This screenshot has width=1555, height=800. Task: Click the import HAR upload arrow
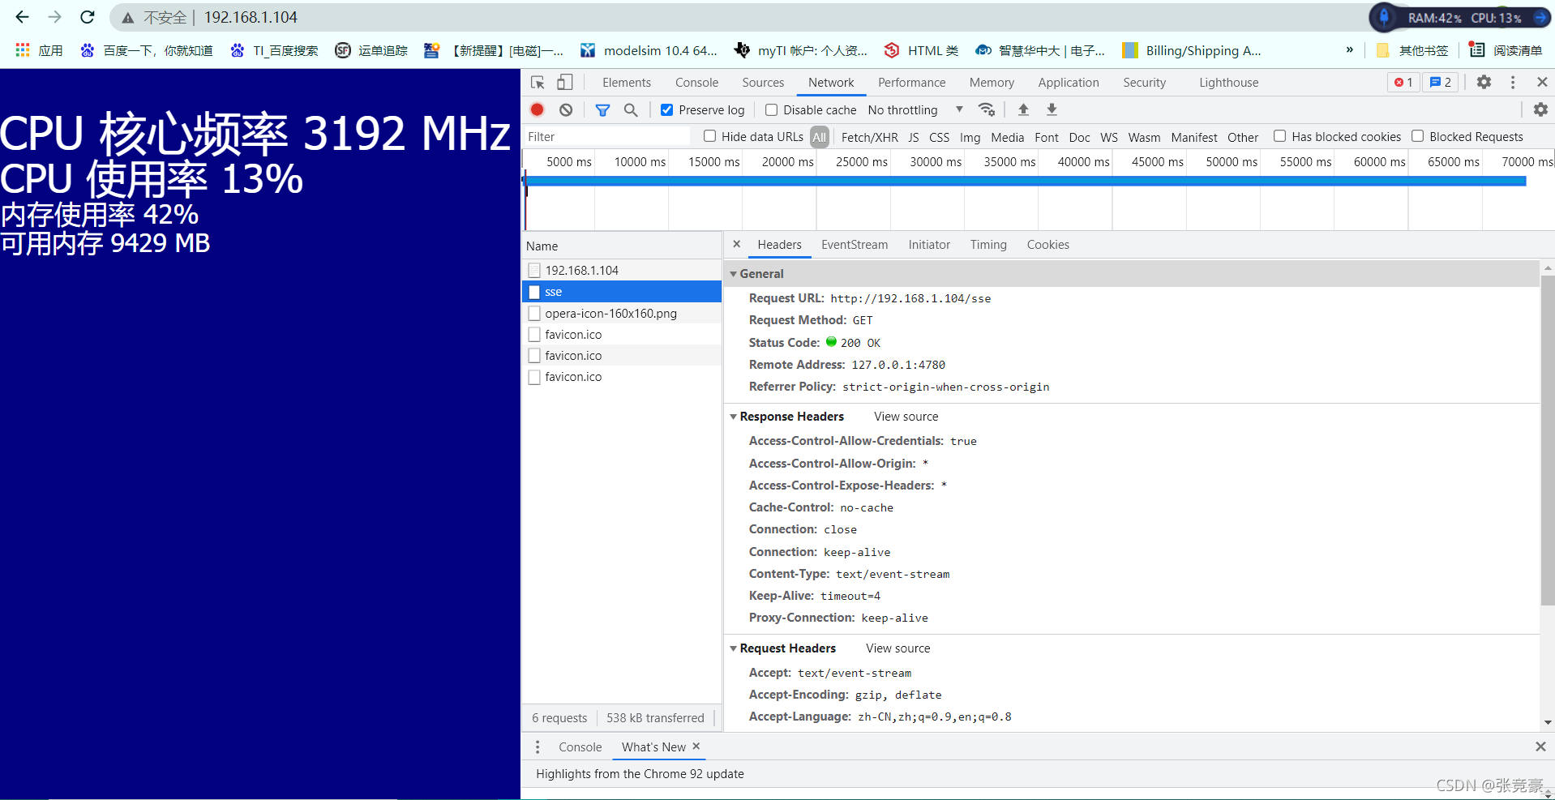click(1023, 109)
